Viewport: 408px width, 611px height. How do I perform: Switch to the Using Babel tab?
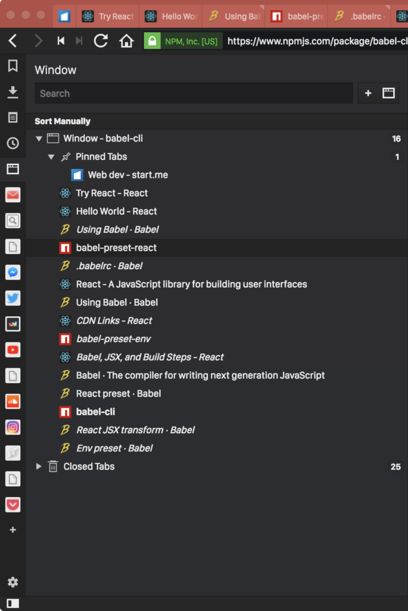(x=233, y=16)
